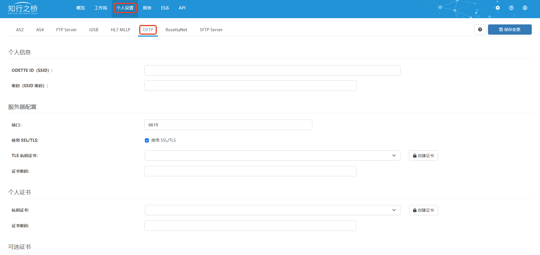Select the OFTP tab
This screenshot has height=255, width=540.
click(148, 30)
